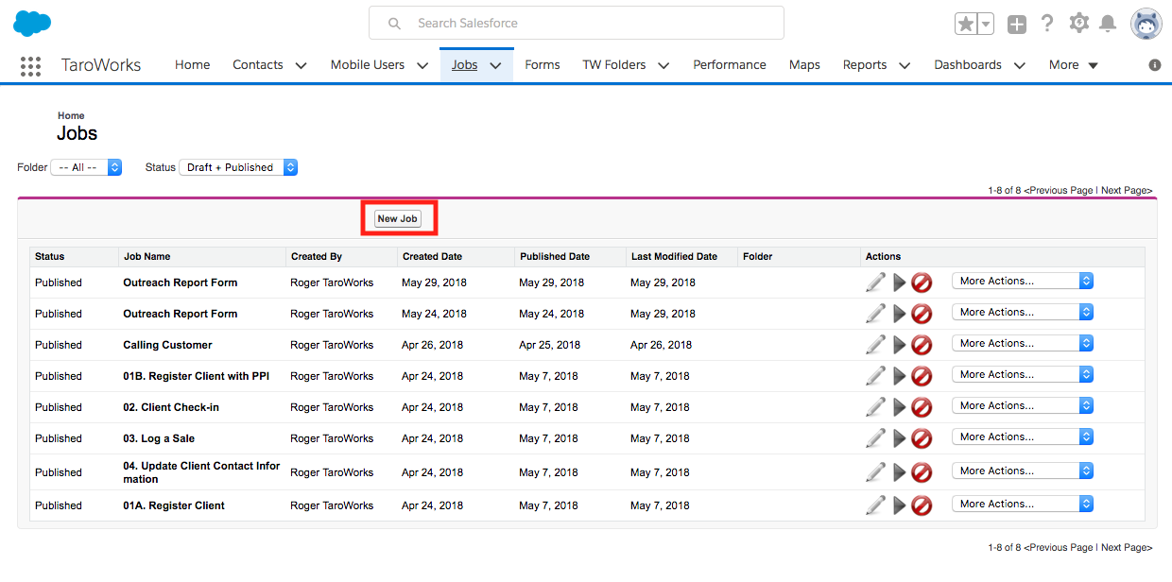1172x582 pixels.
Task: Switch to the Forms tab
Action: [543, 65]
